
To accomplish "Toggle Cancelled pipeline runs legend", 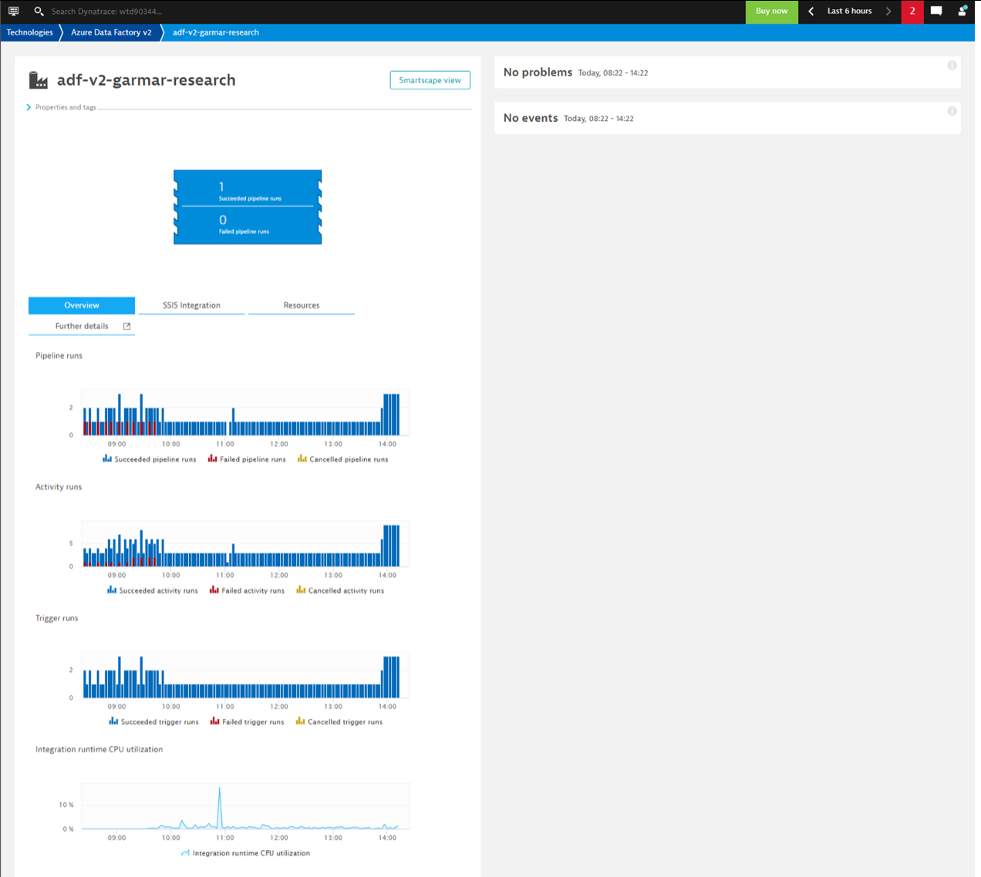I will click(343, 459).
